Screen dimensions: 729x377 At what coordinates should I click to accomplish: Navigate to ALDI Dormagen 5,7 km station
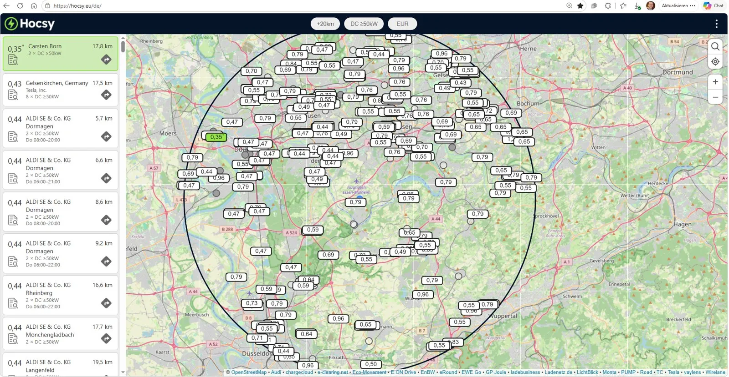[x=106, y=136]
